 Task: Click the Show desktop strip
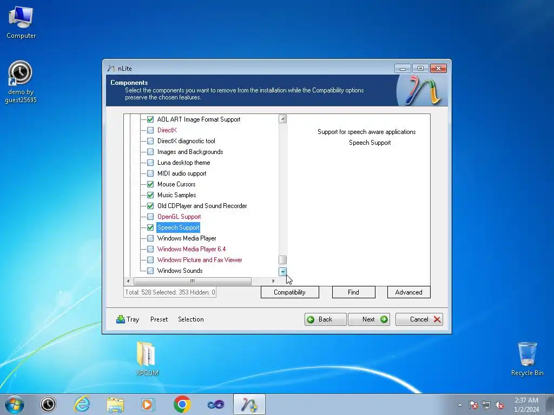(550, 404)
